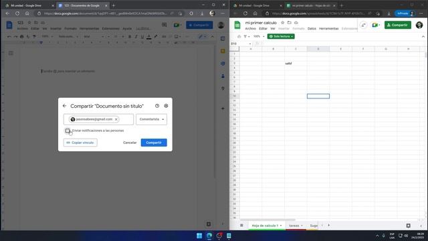The width and height of the screenshot is (428, 241).
Task: Click the green Compartir button in Sheets
Action: click(398, 25)
